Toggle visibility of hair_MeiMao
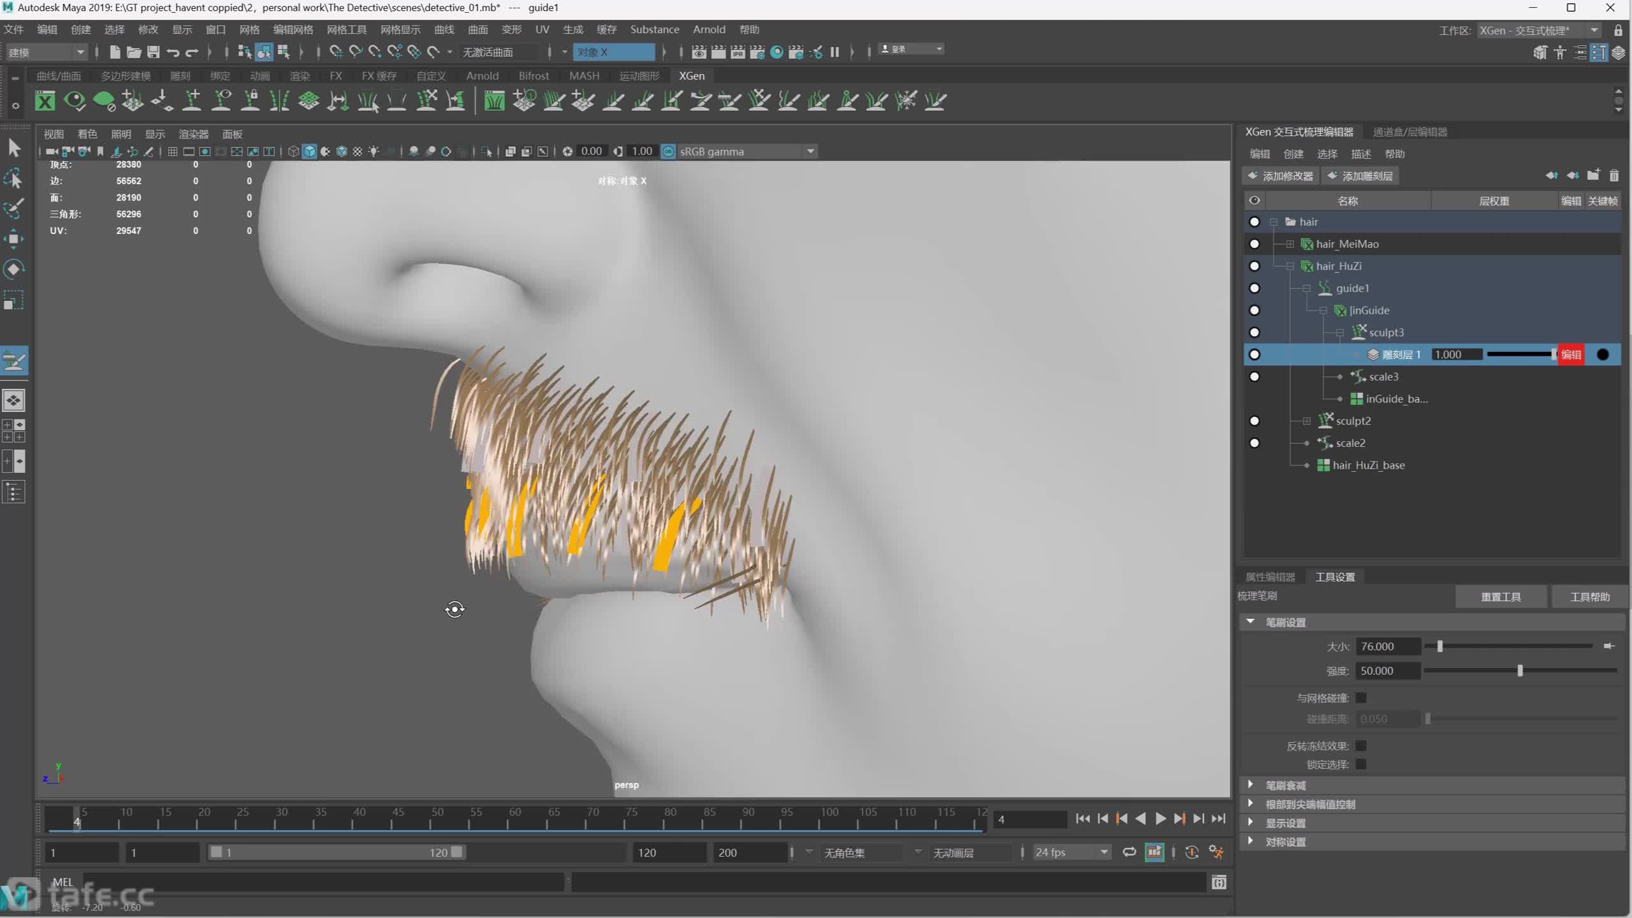Image resolution: width=1632 pixels, height=918 pixels. 1254,244
